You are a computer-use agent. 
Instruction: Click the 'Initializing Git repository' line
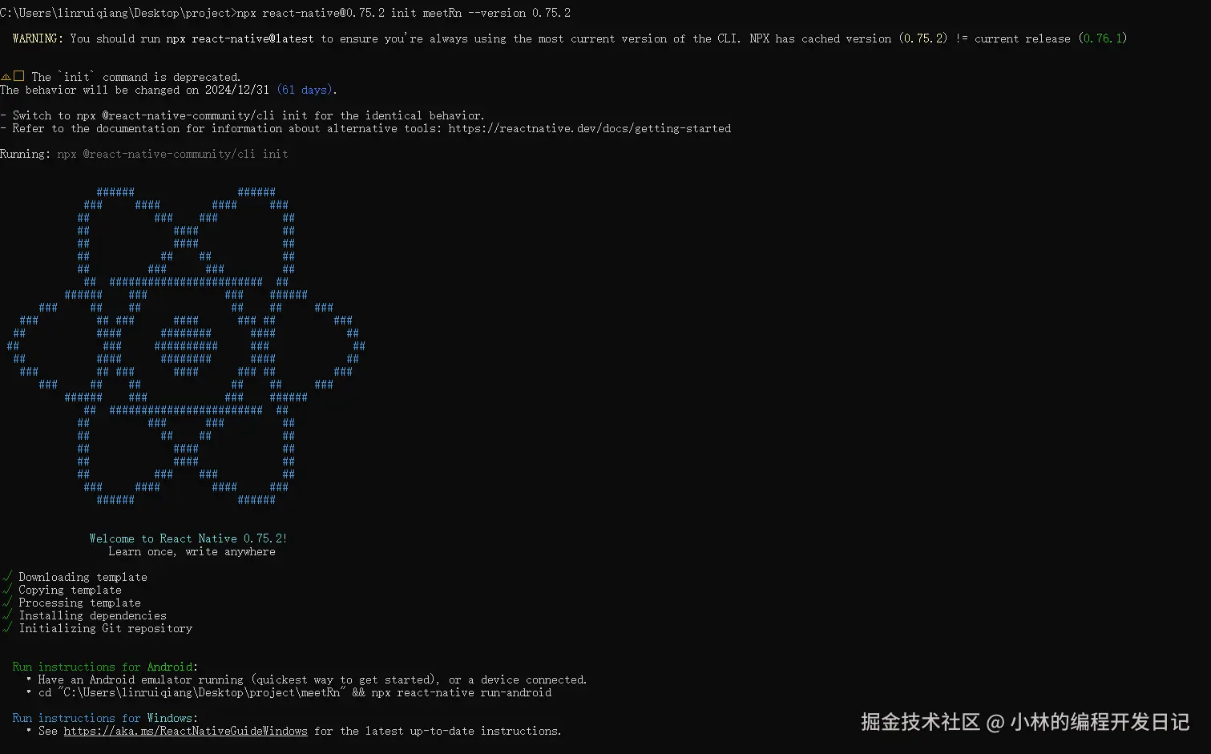click(105, 628)
